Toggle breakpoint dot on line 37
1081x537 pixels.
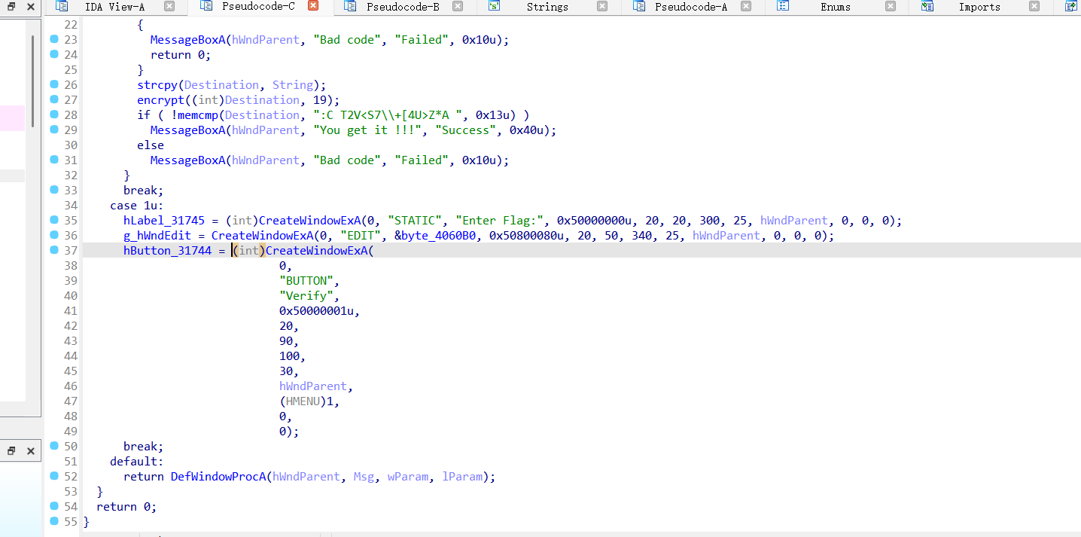tap(54, 250)
